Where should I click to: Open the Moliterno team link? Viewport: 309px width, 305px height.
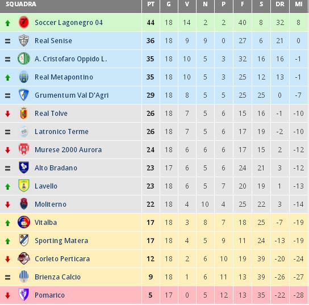pos(51,204)
